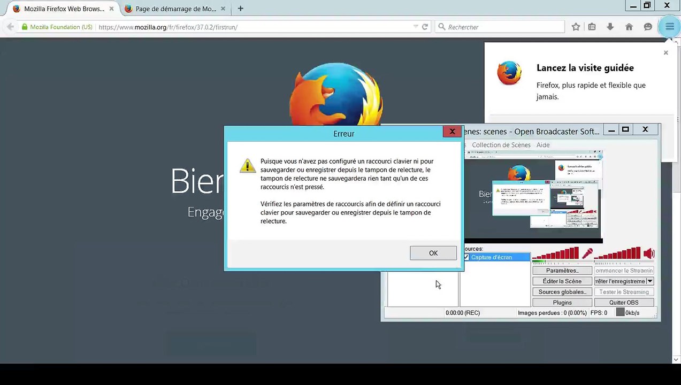Click Lancez la visite guidée heading
Viewport: 681px width, 385px height.
[585, 68]
